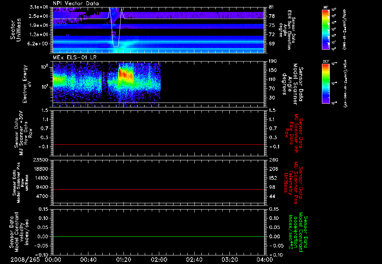The height and width of the screenshot is (264, 382).
Task: Click the red high-flux burst in ELS spectrogram
Action: 126,74
